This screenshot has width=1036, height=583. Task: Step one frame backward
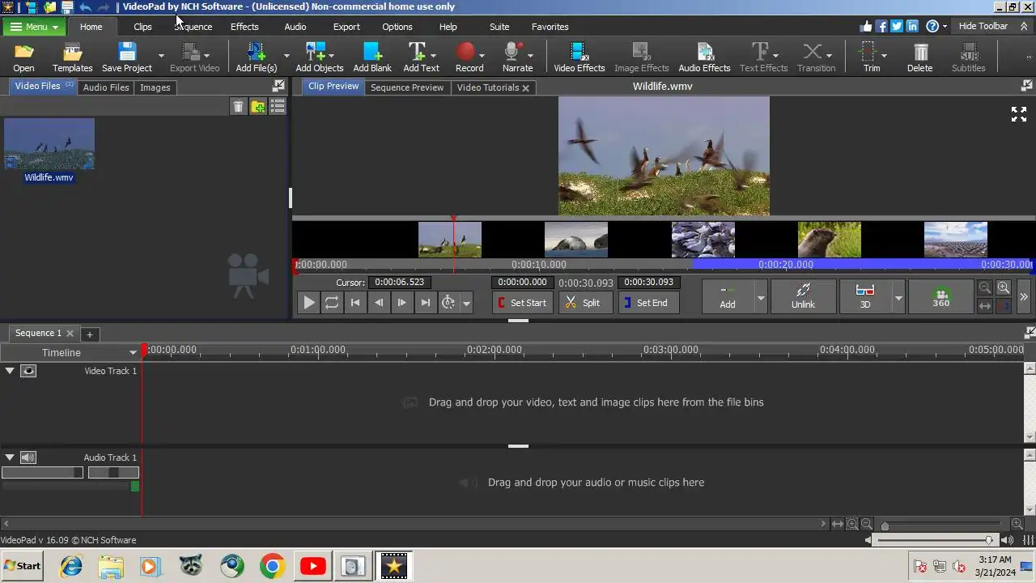coord(379,303)
